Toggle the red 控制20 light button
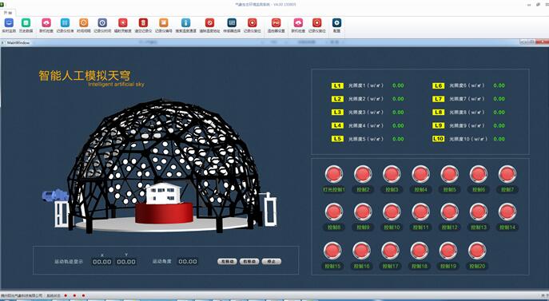Screen dimensions: 549x301 [x=477, y=251]
